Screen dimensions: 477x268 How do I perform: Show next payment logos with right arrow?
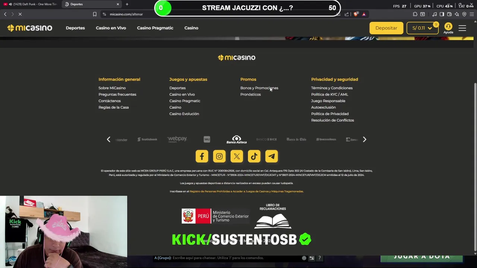pyautogui.click(x=364, y=140)
